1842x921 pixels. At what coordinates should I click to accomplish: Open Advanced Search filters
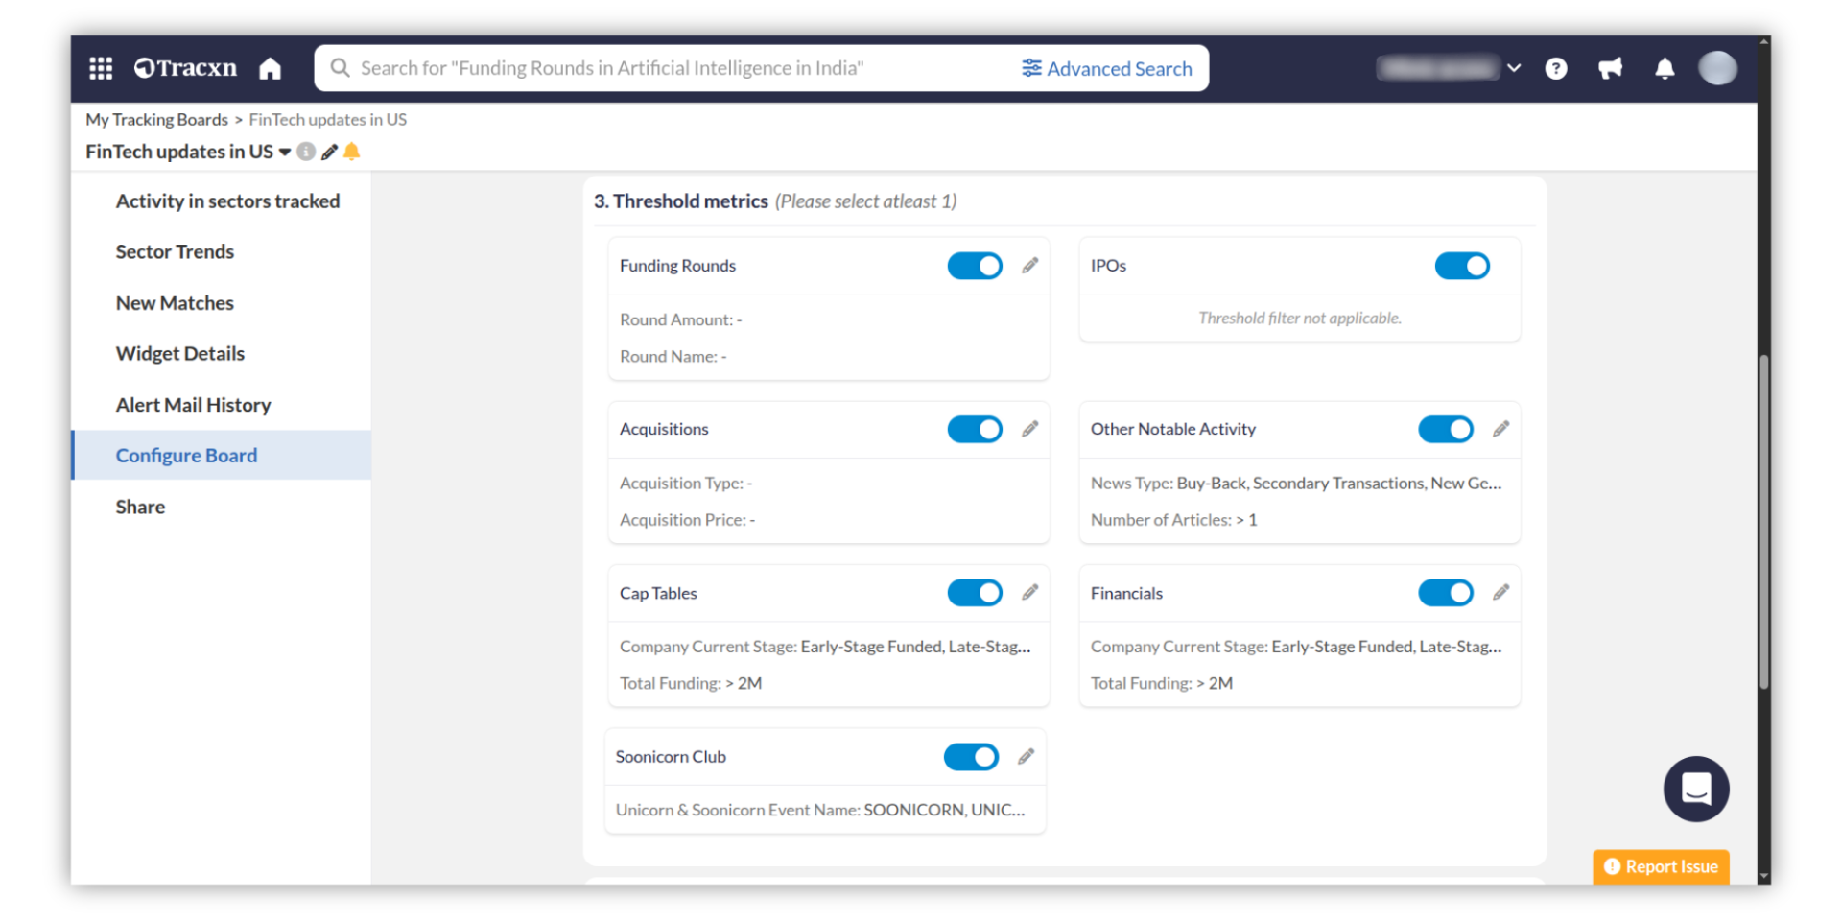pos(1106,68)
